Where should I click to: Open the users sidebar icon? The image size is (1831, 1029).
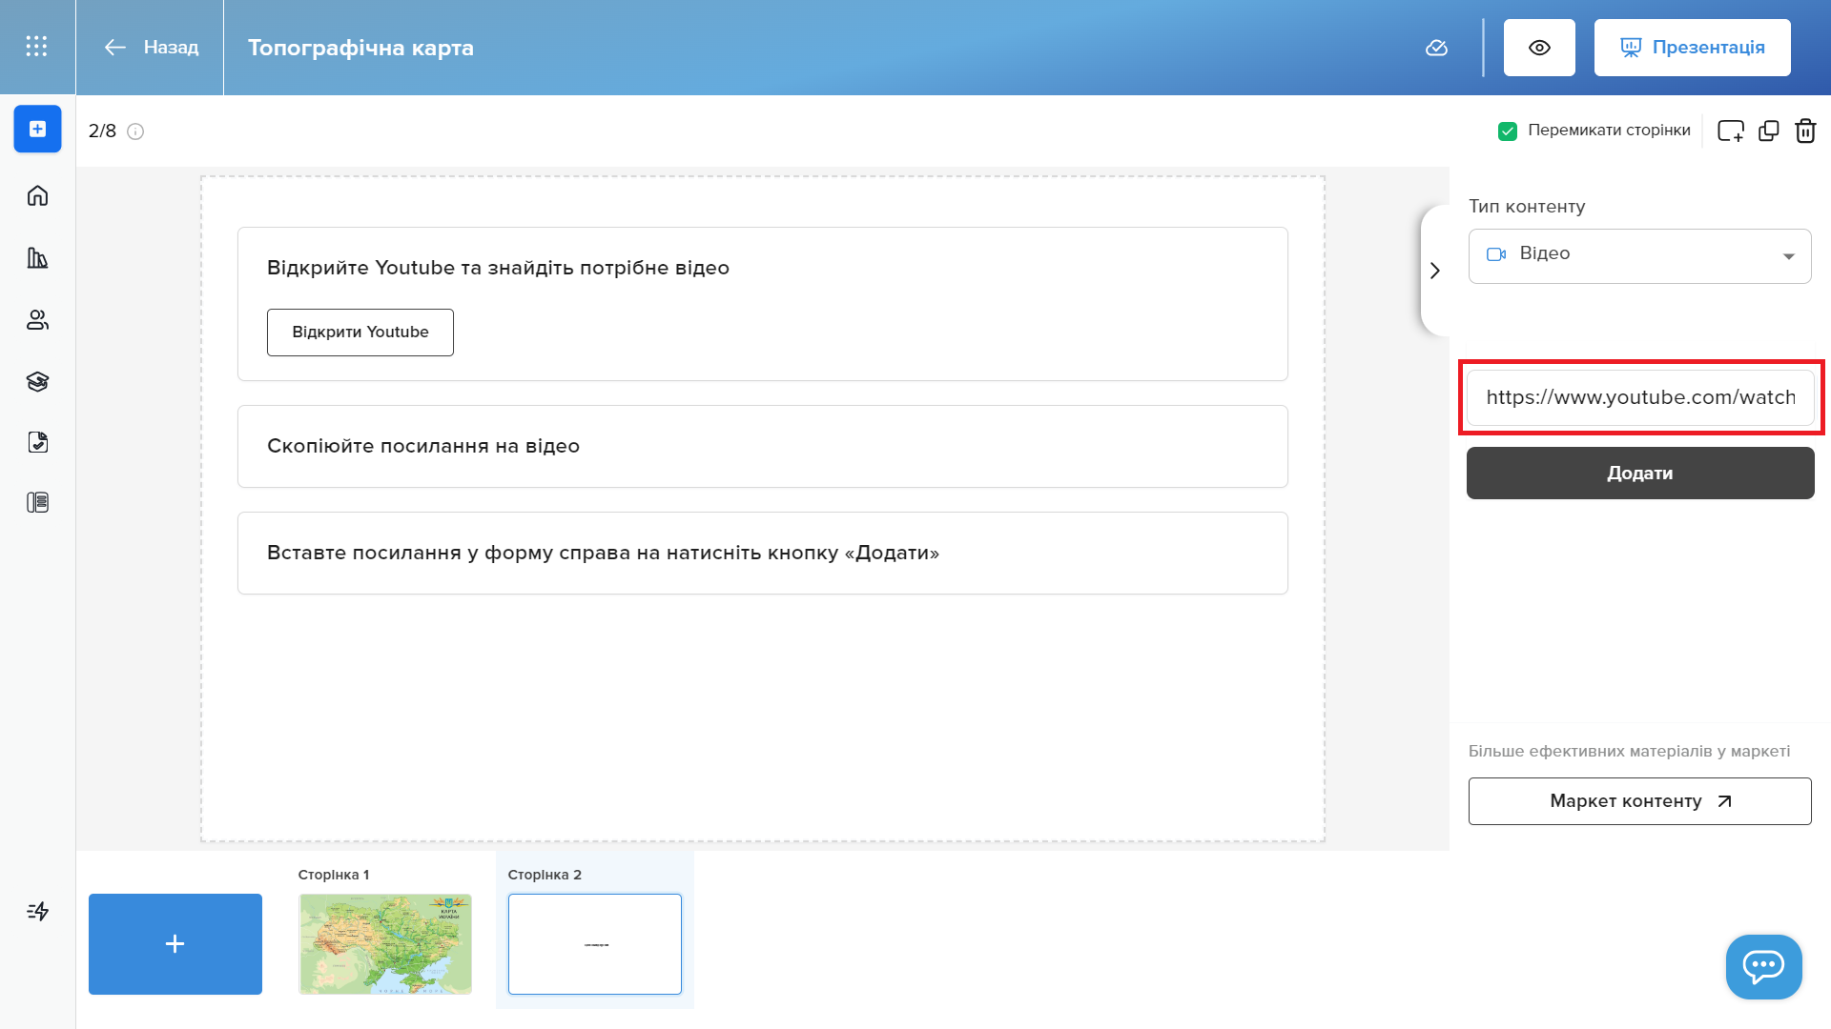tap(37, 320)
